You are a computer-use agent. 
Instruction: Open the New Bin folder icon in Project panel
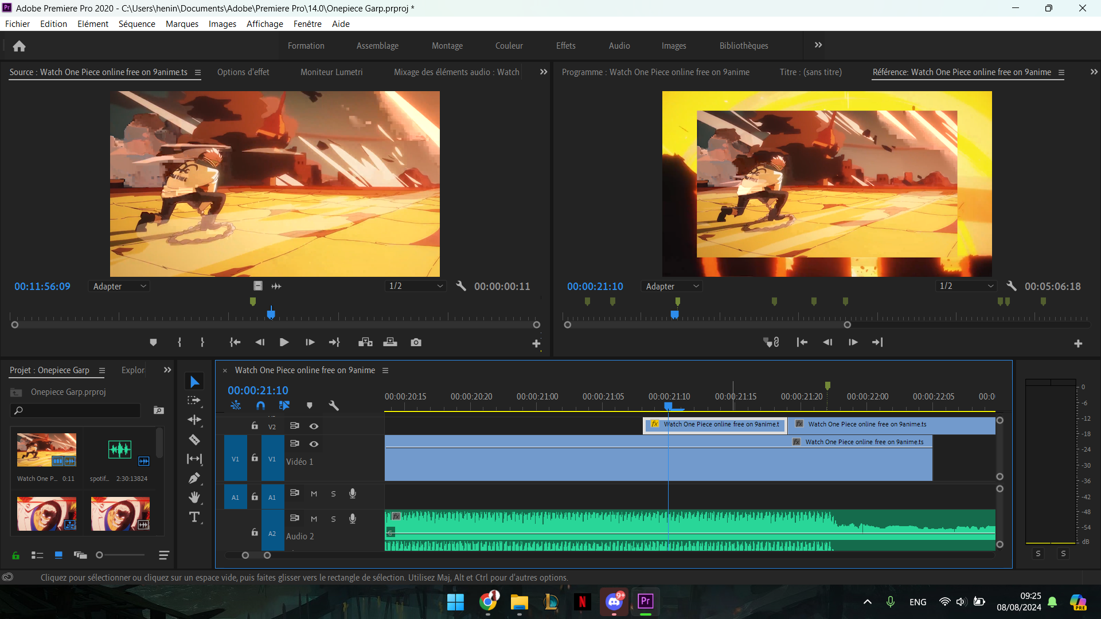coord(159,410)
